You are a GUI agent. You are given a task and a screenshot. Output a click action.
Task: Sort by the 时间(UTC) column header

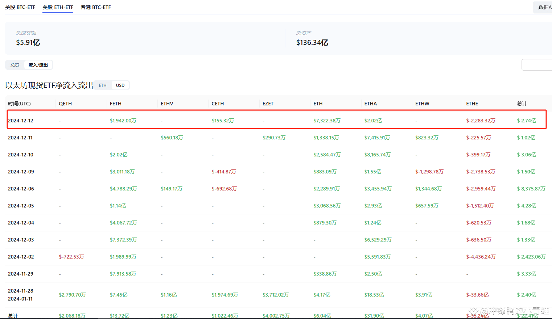(20, 103)
